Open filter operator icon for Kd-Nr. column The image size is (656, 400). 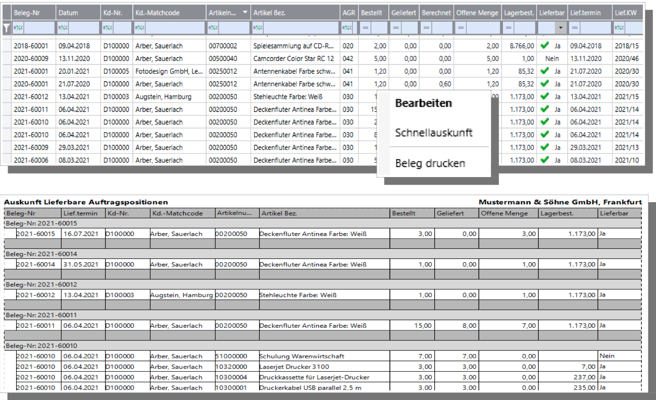(x=107, y=28)
